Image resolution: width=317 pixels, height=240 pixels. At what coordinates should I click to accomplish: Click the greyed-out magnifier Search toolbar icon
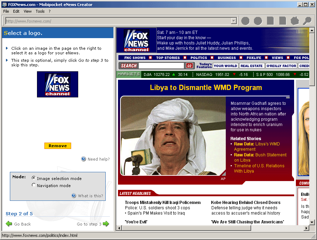click(x=307, y=21)
